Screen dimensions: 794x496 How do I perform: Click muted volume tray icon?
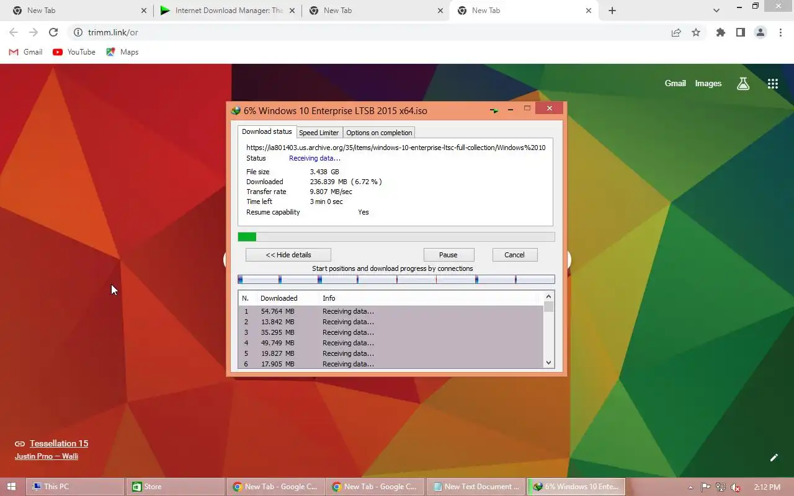(736, 487)
